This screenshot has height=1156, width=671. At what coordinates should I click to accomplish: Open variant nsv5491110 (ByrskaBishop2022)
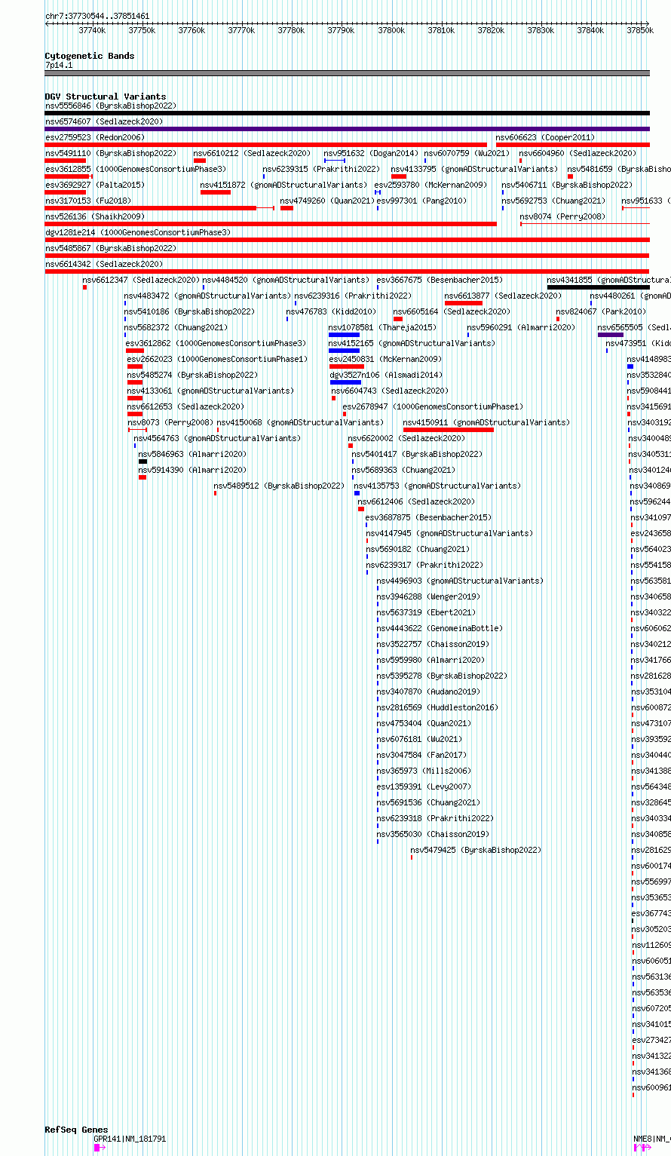(111, 153)
